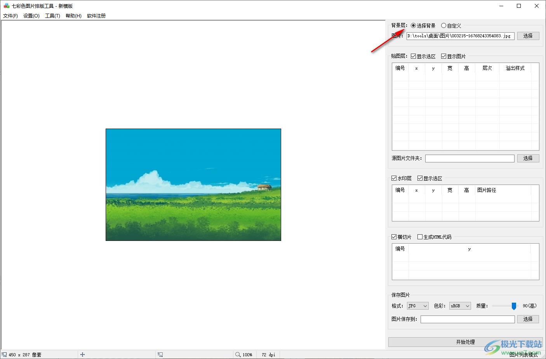Open the 格式 JPG format dropdown
Screen dimensions: 546x359
(417, 306)
